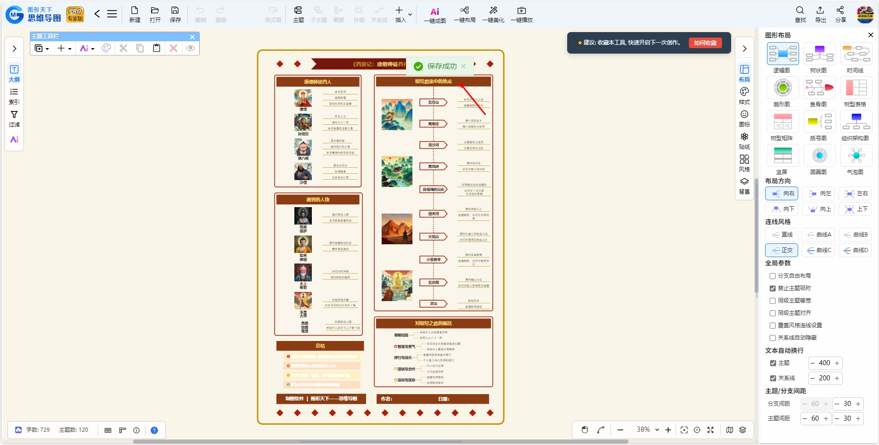
Task: Zoom out with minus in zoom bar
Action: coord(620,430)
